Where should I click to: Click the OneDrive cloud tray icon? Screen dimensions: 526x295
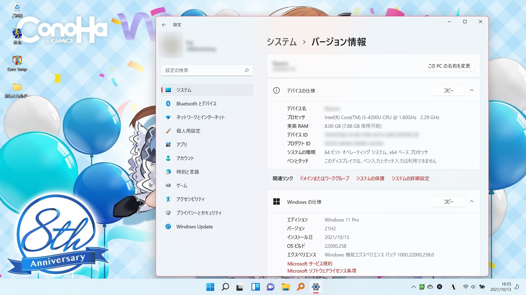pyautogui.click(x=430, y=287)
